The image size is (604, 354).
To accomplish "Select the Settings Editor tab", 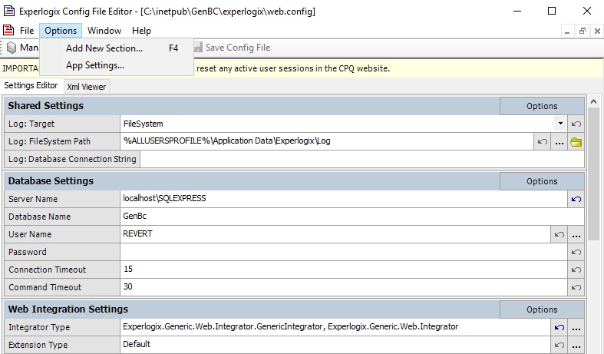I will (31, 85).
